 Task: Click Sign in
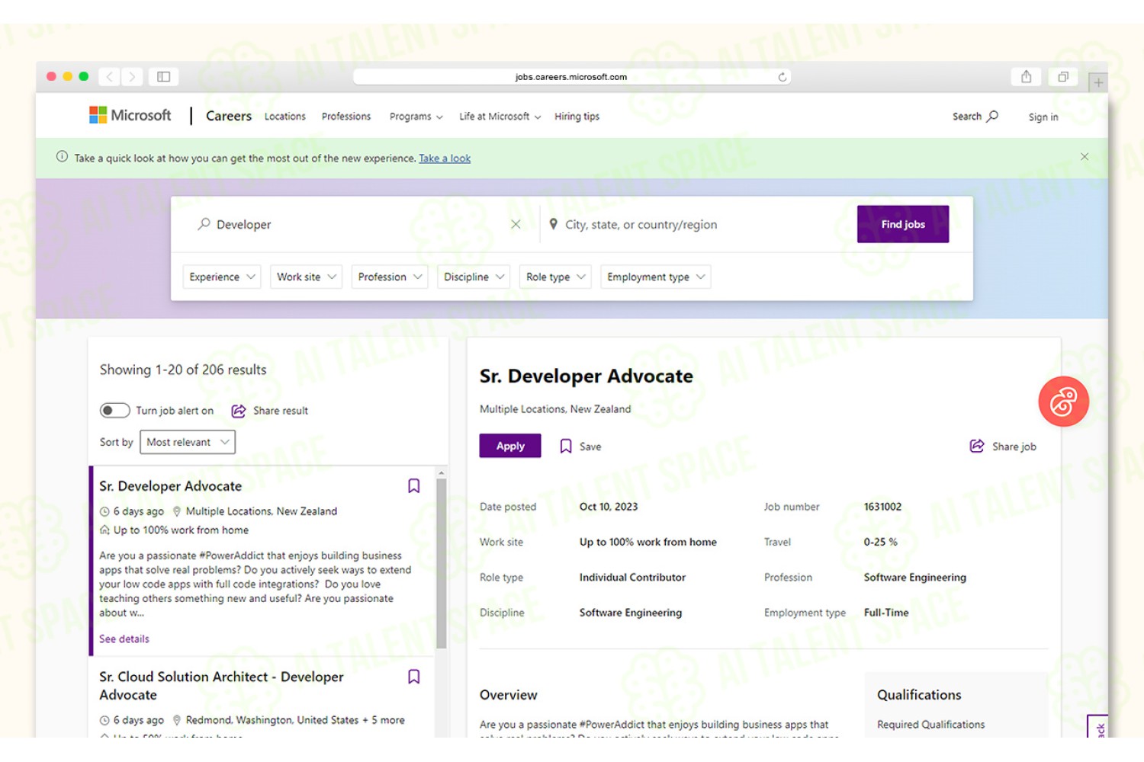[1043, 117]
